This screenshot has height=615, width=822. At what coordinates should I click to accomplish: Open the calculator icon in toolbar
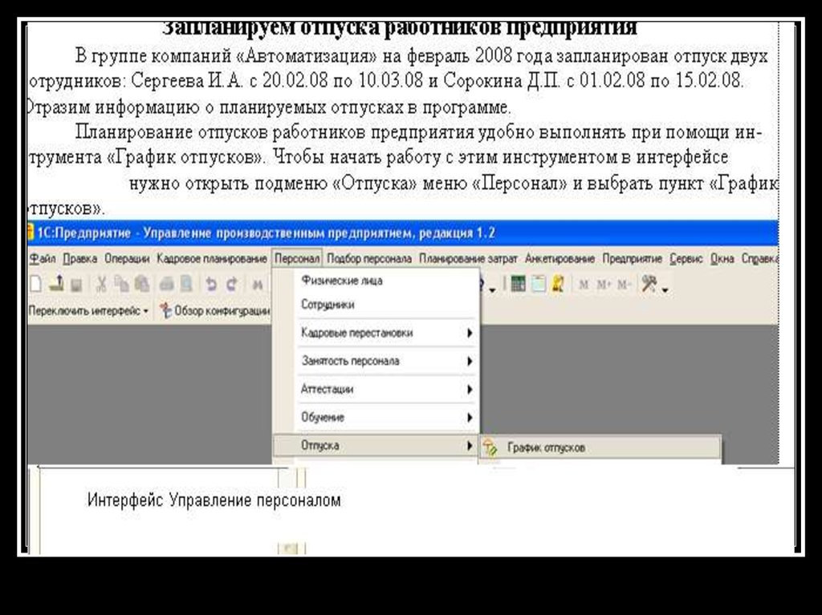pyautogui.click(x=518, y=284)
